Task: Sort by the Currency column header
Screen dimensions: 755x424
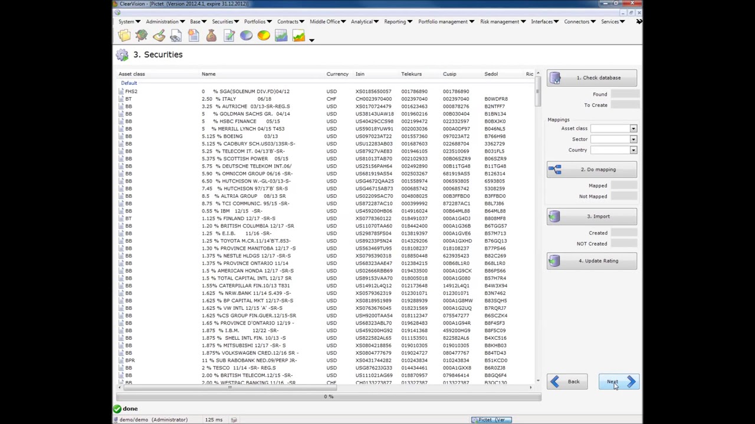Action: click(337, 74)
